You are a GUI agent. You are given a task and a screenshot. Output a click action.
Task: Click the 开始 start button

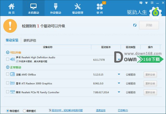[x=149, y=25]
